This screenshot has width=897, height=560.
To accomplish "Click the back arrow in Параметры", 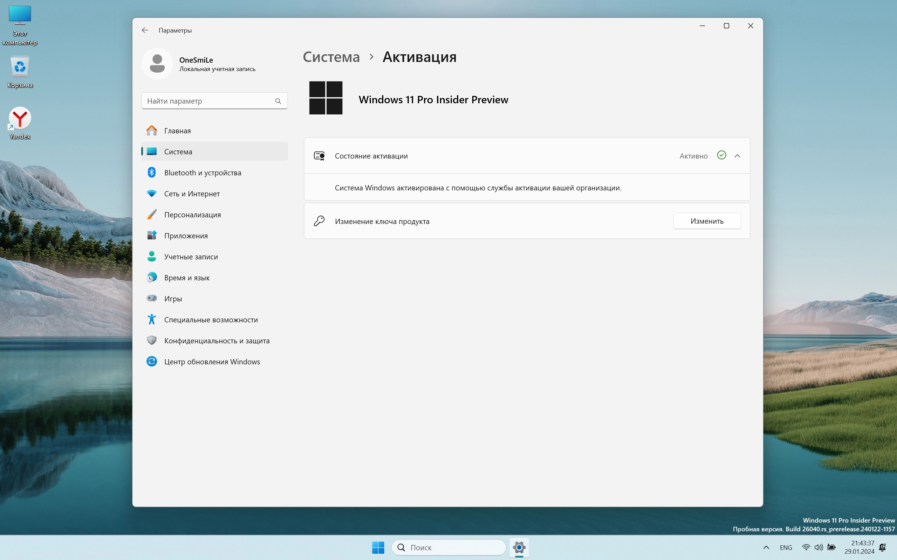I will pyautogui.click(x=145, y=30).
